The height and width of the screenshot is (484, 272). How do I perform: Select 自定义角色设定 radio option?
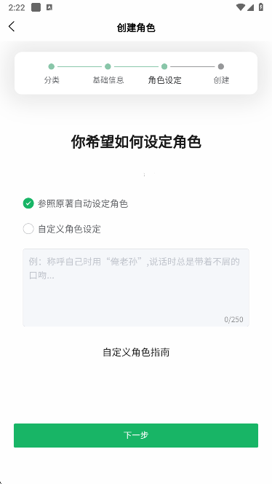click(x=28, y=229)
